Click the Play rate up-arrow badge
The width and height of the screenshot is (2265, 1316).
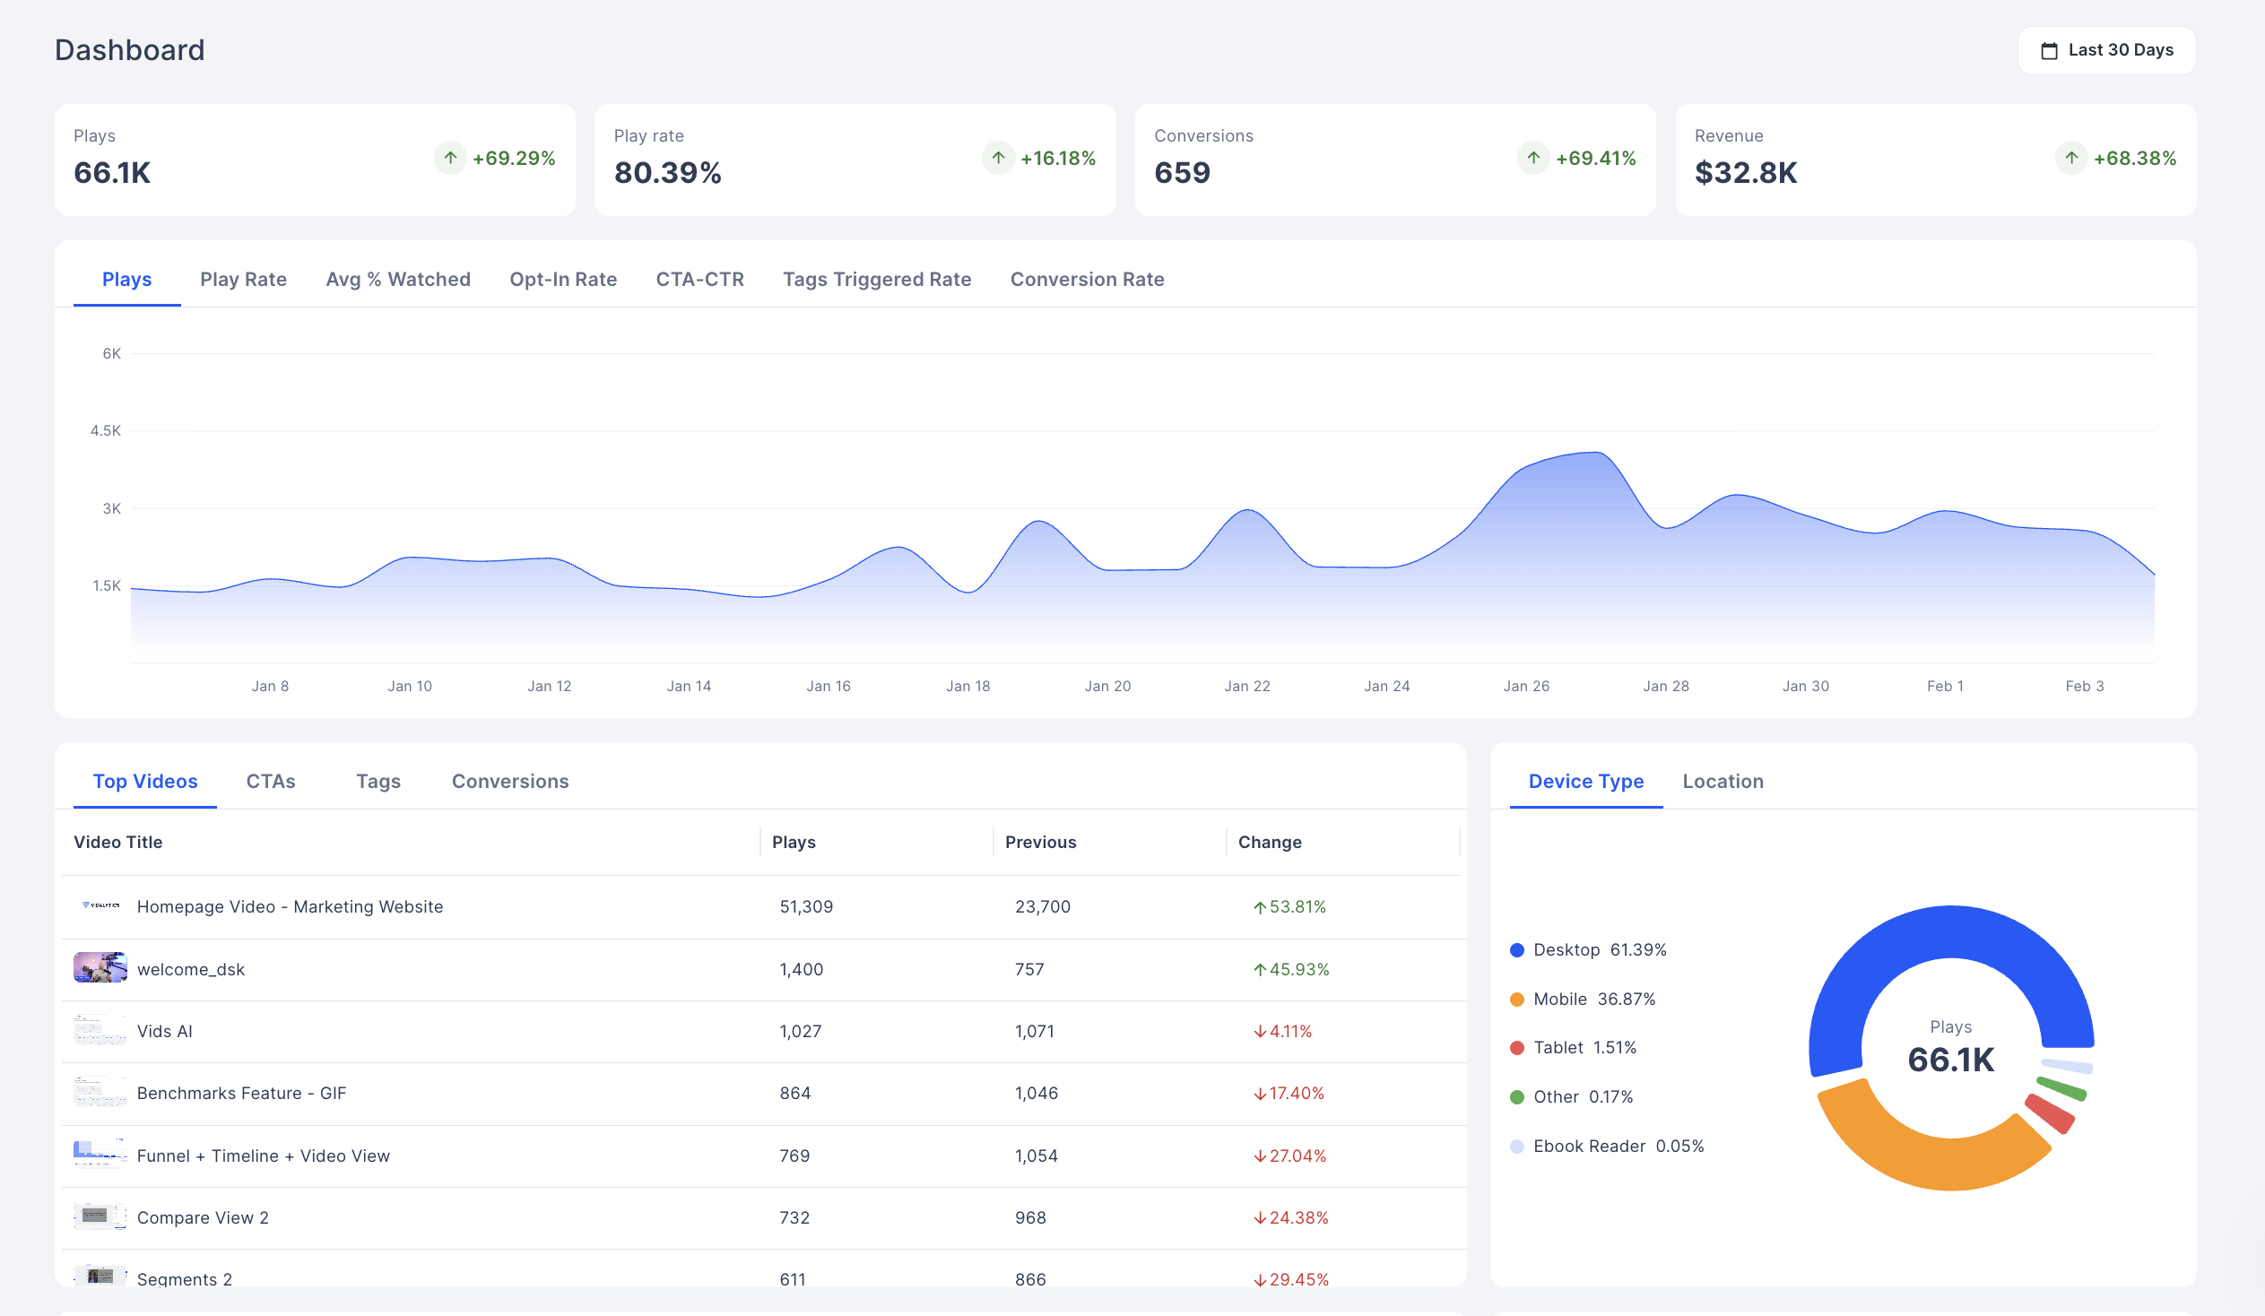tap(998, 158)
